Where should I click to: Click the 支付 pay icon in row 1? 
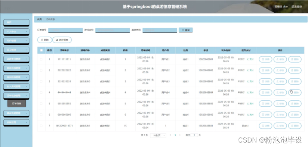(x=250, y=59)
